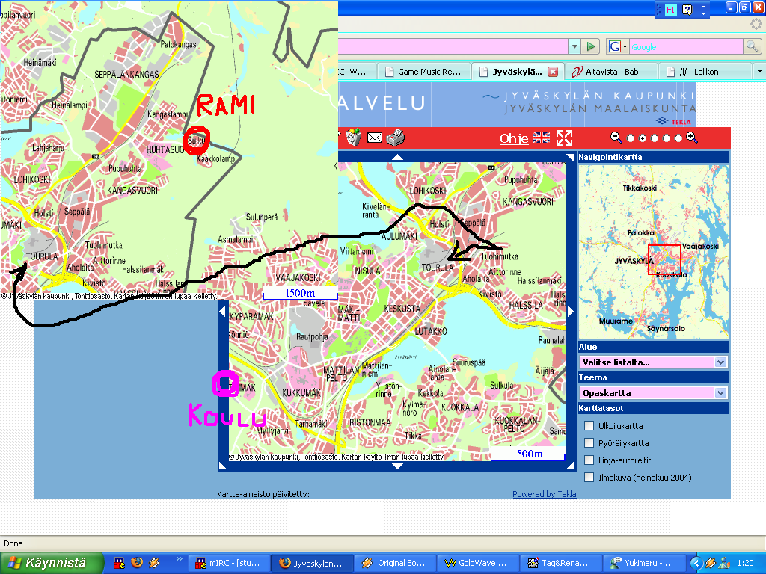Open the Teema 'Opaskartta' dropdown
Screen dimensions: 766x574
(654, 393)
